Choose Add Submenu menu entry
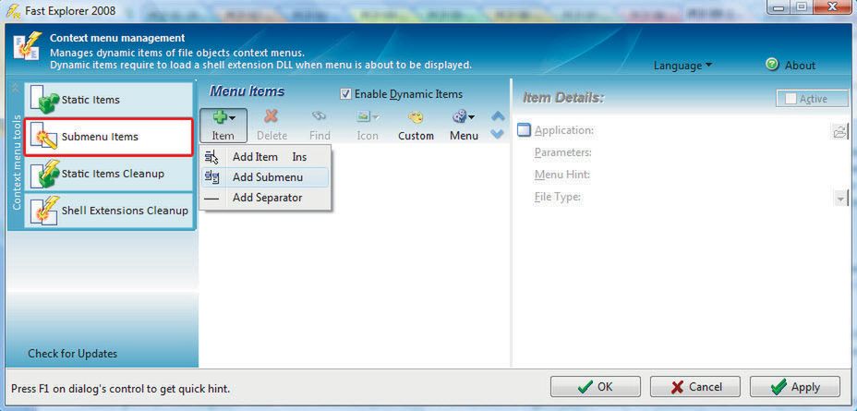The height and width of the screenshot is (411, 857). pyautogui.click(x=266, y=177)
